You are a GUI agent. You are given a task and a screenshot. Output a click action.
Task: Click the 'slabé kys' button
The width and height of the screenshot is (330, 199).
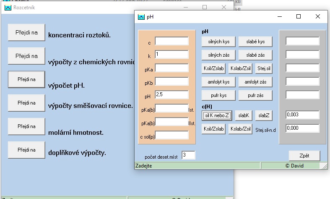coord(255,42)
